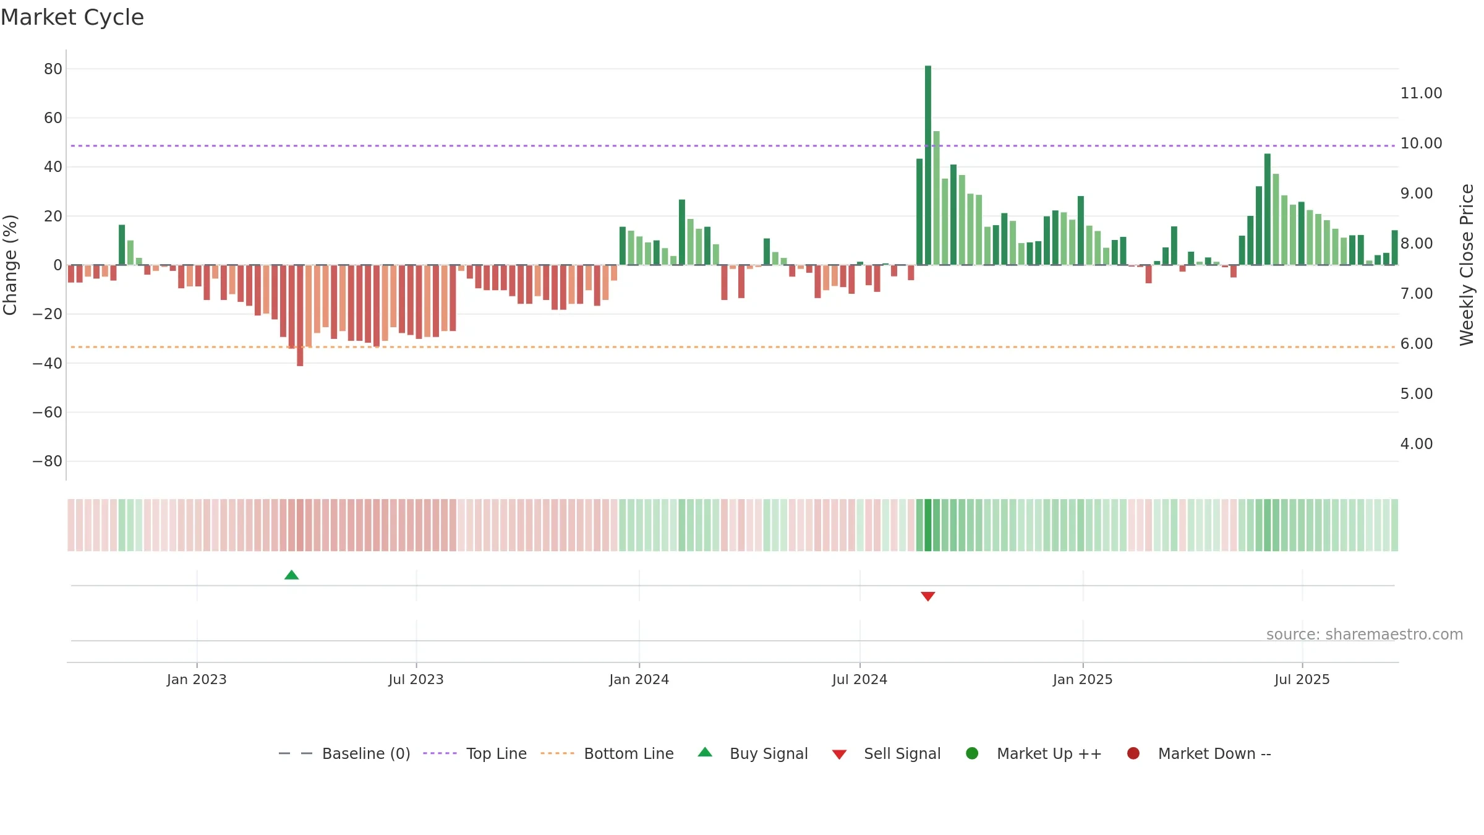Click the 80 label on the change axis
1484x835 pixels.
point(53,69)
